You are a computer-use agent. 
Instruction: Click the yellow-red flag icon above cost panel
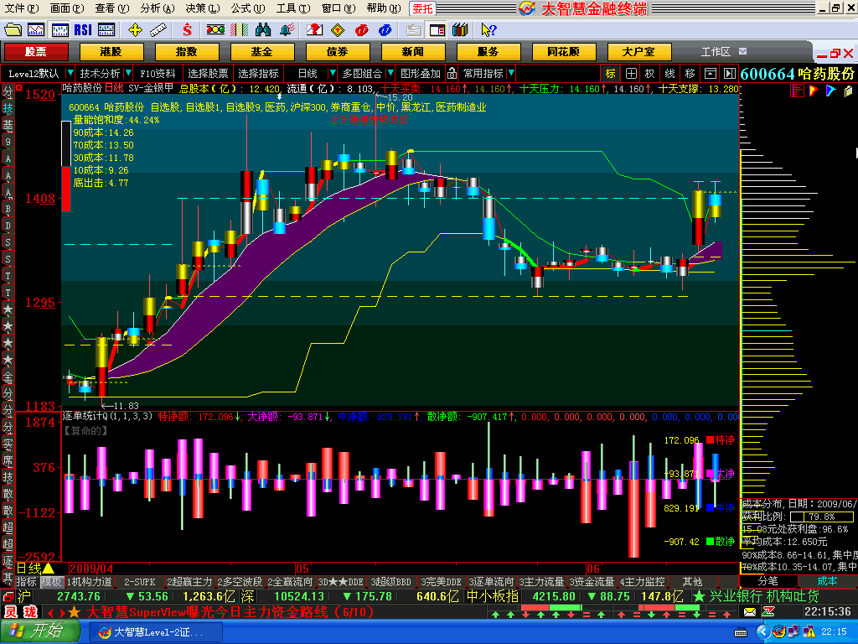pos(814,91)
